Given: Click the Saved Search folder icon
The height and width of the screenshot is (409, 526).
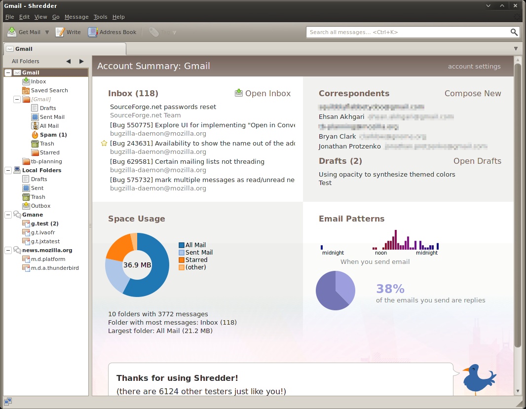Looking at the screenshot, I should [x=26, y=90].
